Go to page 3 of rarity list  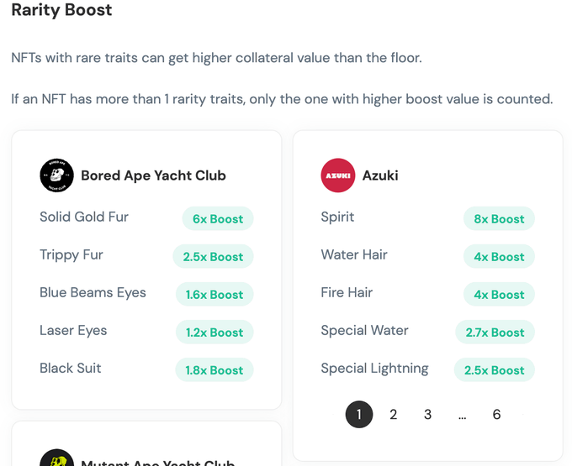point(427,414)
